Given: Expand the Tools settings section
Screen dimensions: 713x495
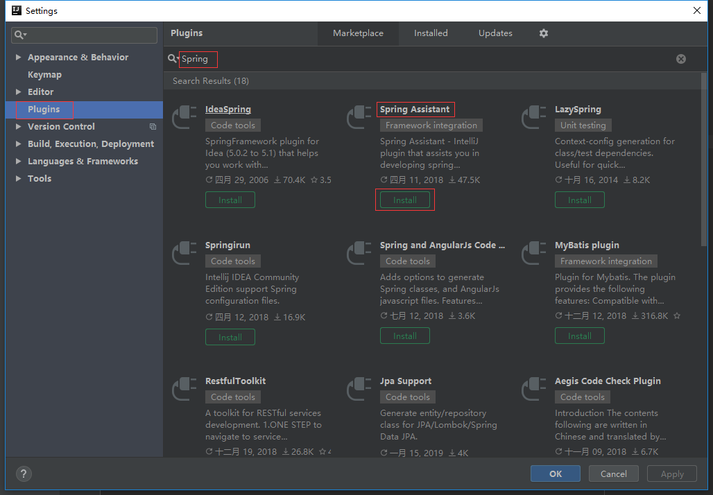Looking at the screenshot, I should [18, 178].
